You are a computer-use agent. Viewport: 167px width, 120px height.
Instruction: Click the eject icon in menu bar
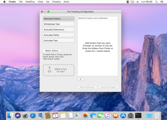tap(138, 2)
